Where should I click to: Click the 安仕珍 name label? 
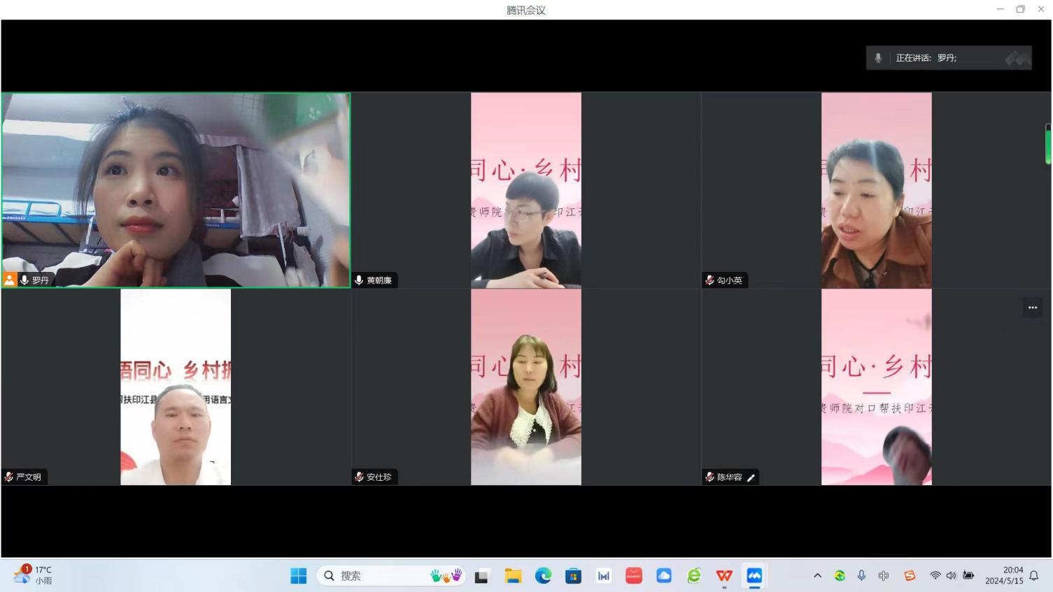click(379, 477)
